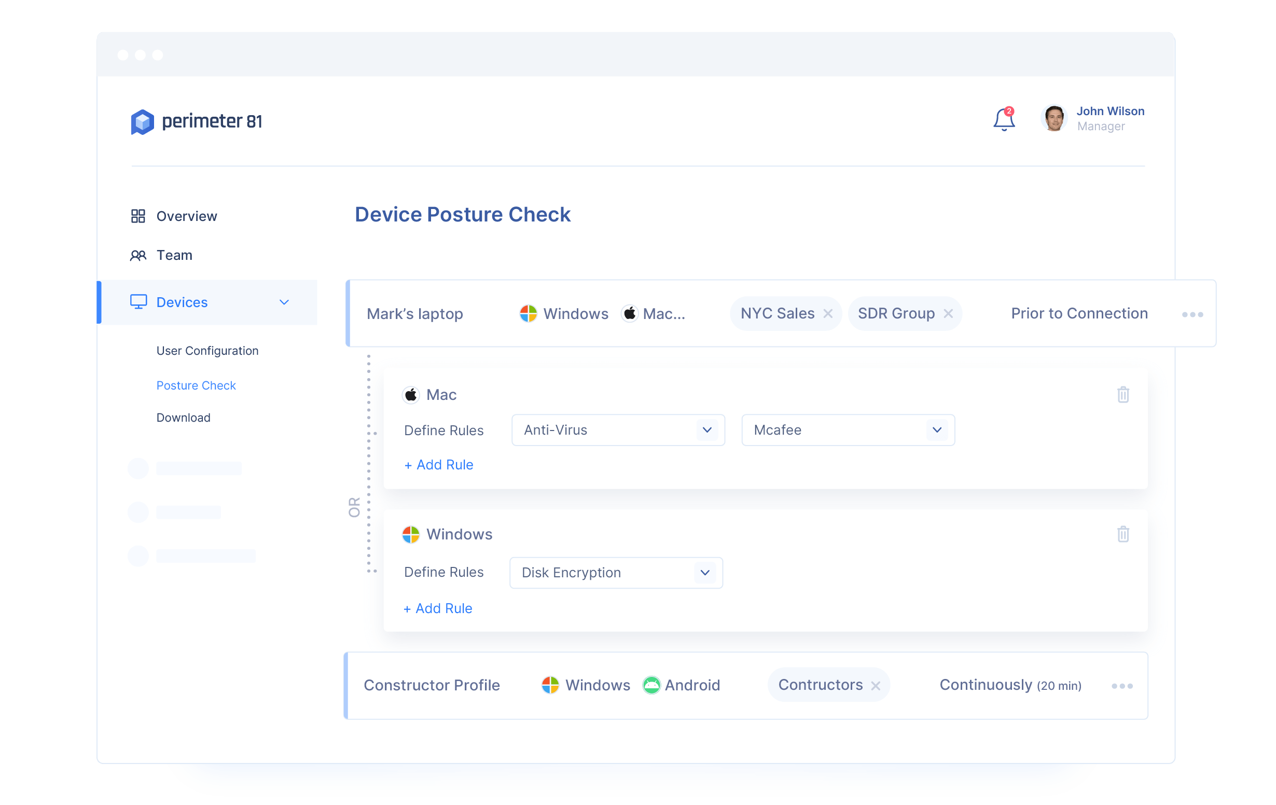Remove the NYC Sales group tag

827,314
